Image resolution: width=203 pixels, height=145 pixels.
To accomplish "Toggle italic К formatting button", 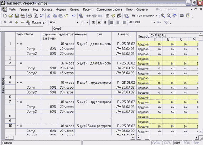I will tap(99, 22).
